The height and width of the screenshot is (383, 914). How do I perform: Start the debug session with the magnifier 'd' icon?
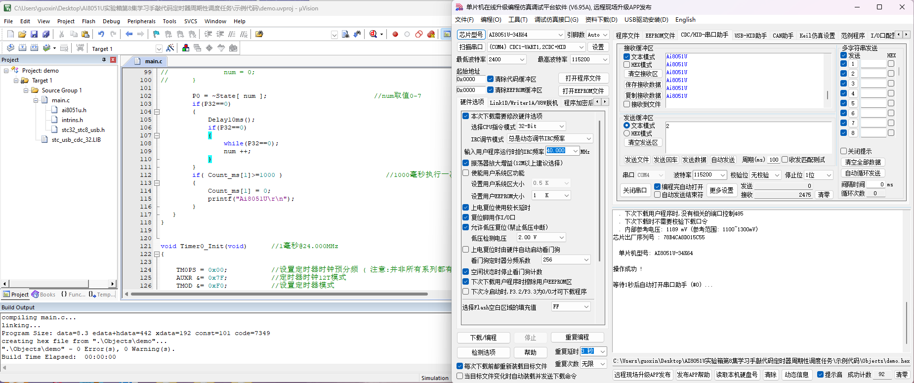point(374,34)
